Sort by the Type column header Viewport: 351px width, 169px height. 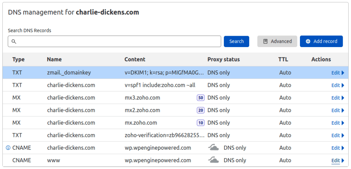tap(19, 59)
